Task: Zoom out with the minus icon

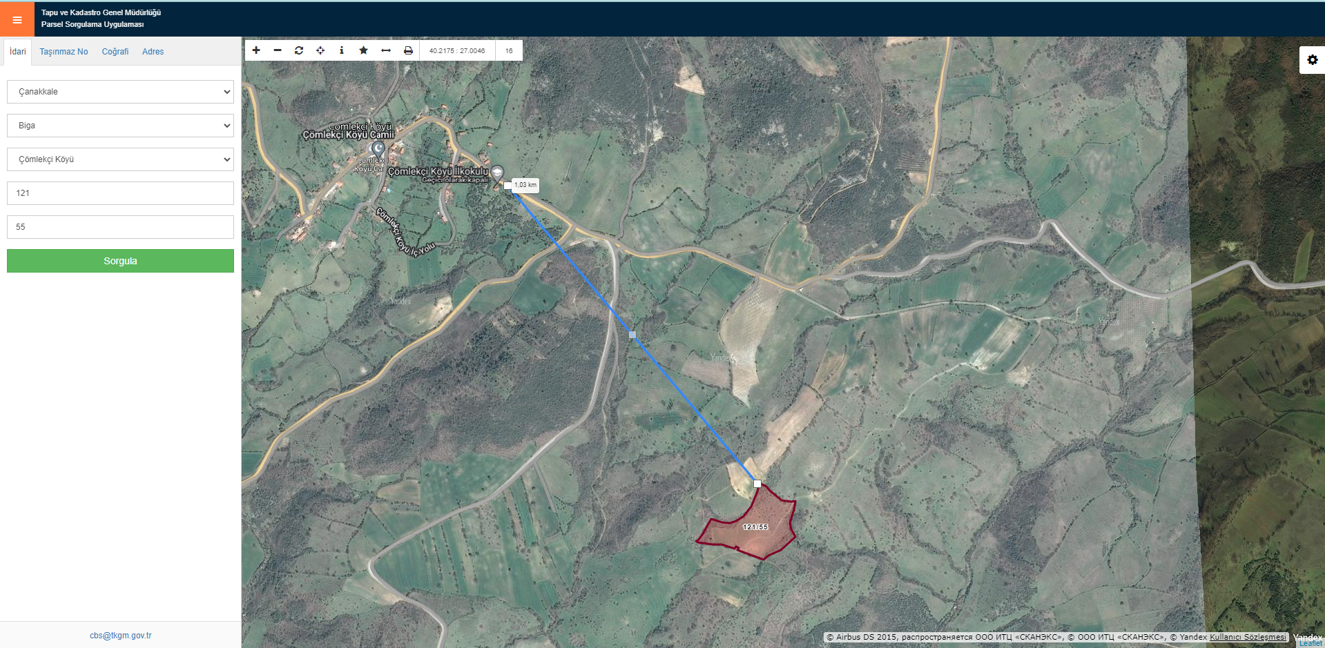Action: 278,50
